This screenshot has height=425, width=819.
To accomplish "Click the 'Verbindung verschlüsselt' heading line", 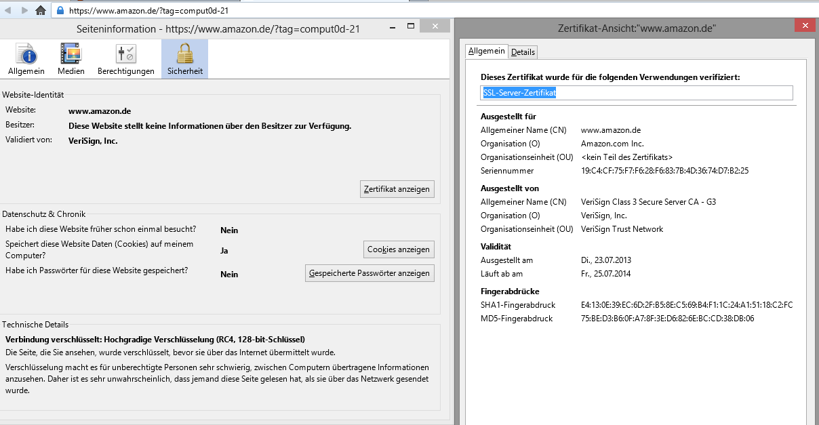I will 155,339.
